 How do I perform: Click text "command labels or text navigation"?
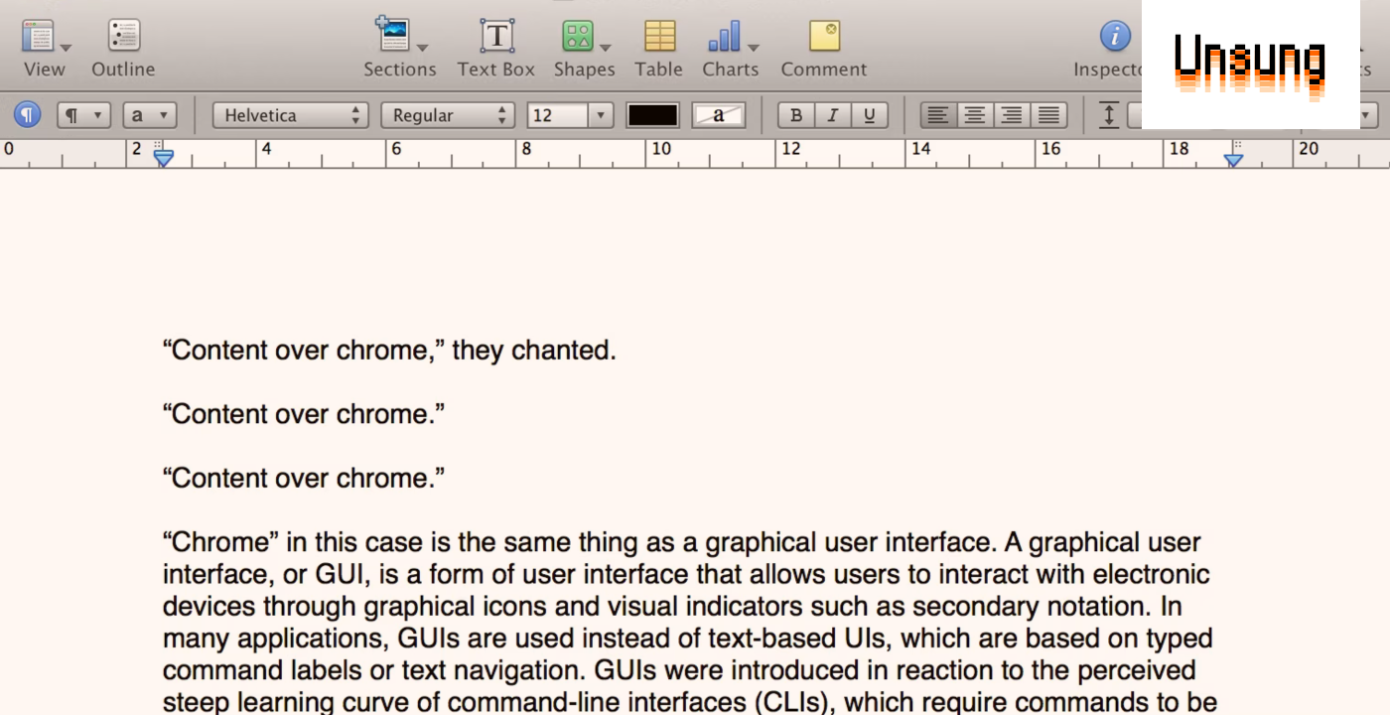373,670
